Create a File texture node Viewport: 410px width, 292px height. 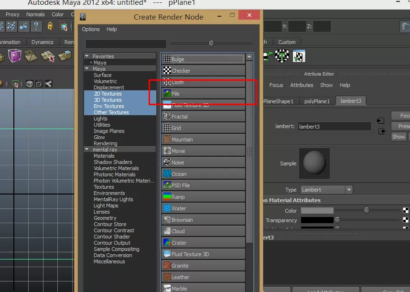204,94
